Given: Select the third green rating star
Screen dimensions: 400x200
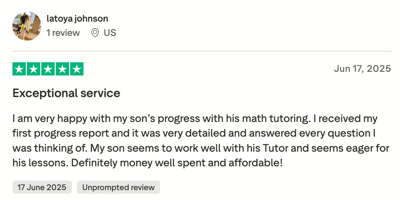Looking at the screenshot, I should (48, 69).
